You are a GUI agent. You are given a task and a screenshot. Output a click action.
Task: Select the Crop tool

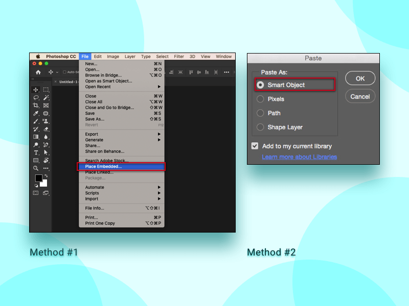tap(36, 106)
